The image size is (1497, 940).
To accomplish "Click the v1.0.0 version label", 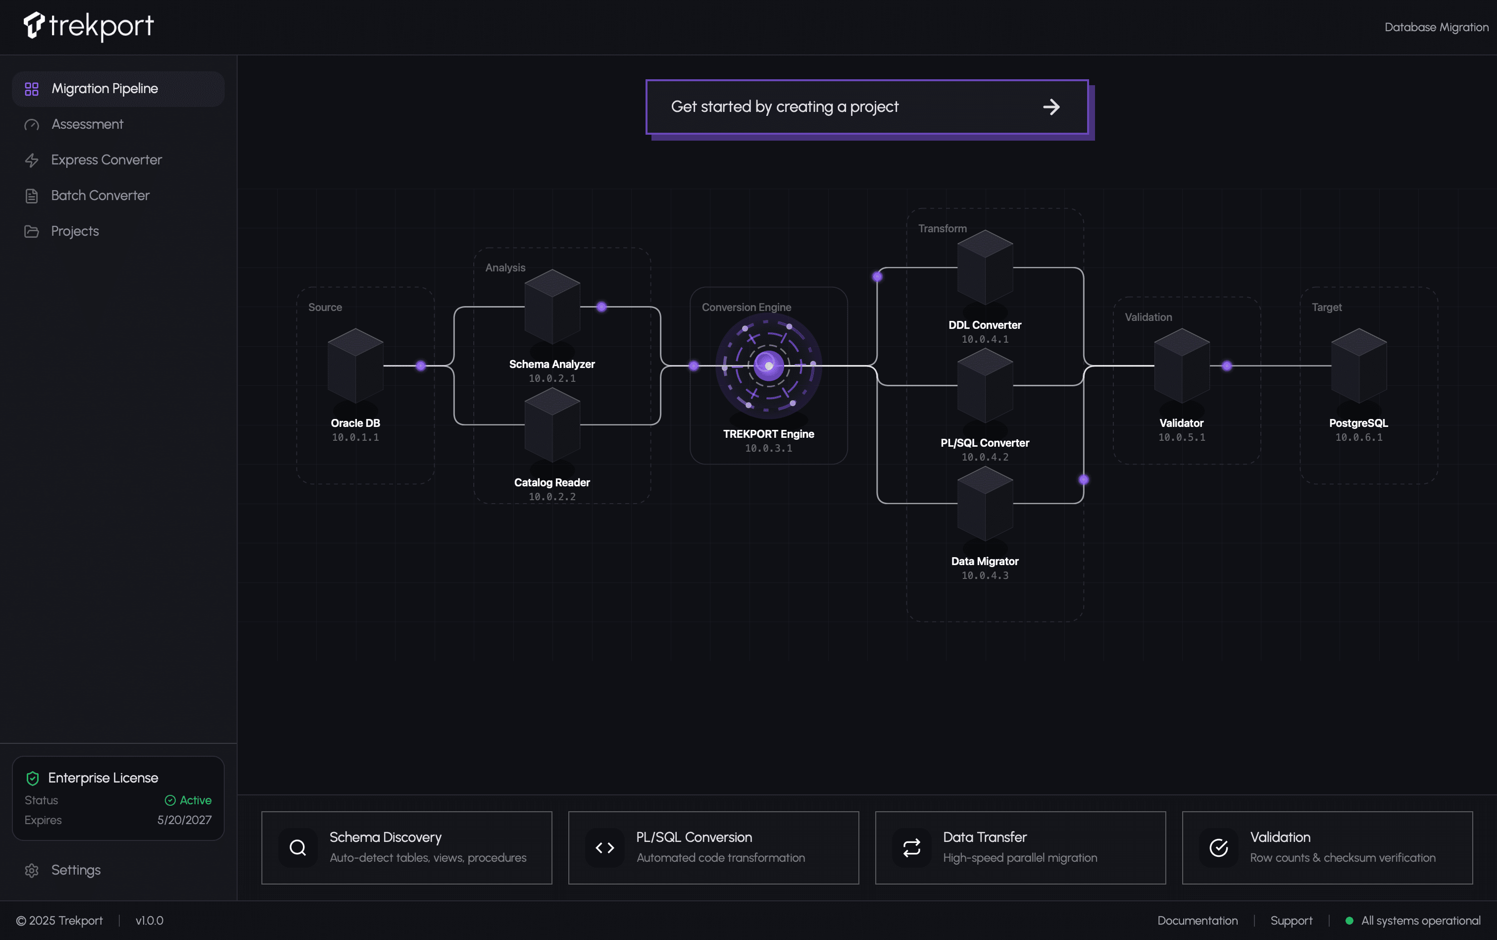I will [x=150, y=921].
